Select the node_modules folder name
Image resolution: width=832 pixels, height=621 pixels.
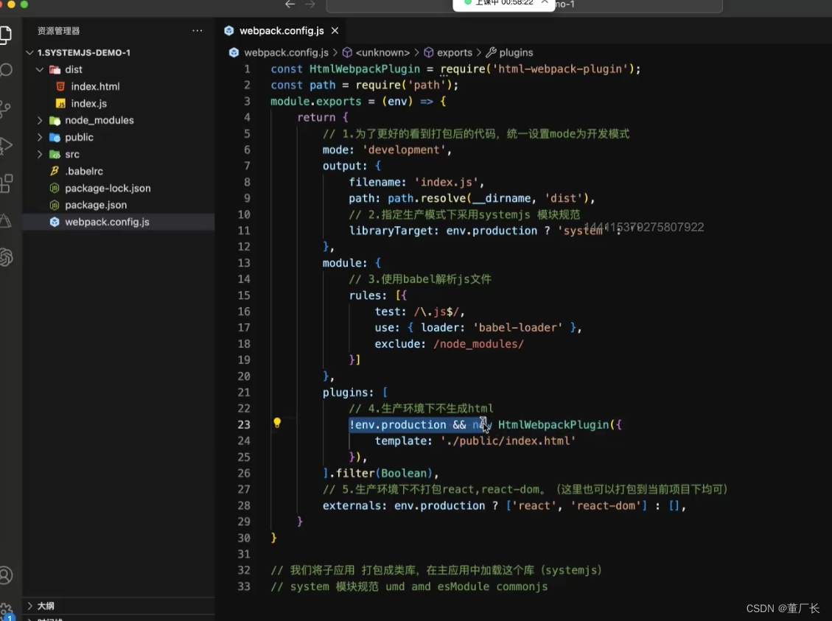(x=99, y=120)
